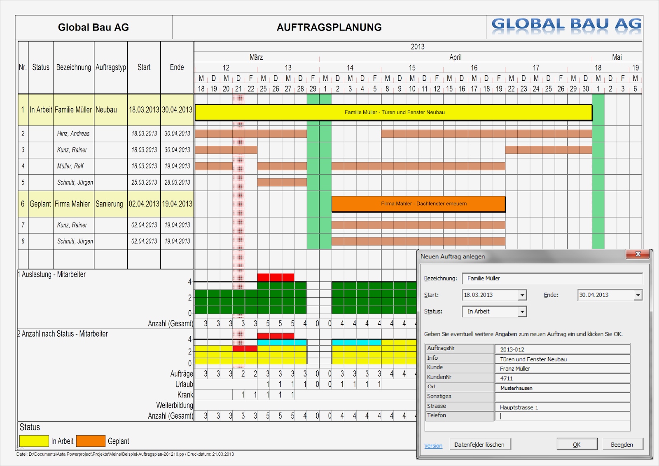Click the Kunde field Franz Müller
This screenshot has width=659, height=466.
(x=562, y=368)
